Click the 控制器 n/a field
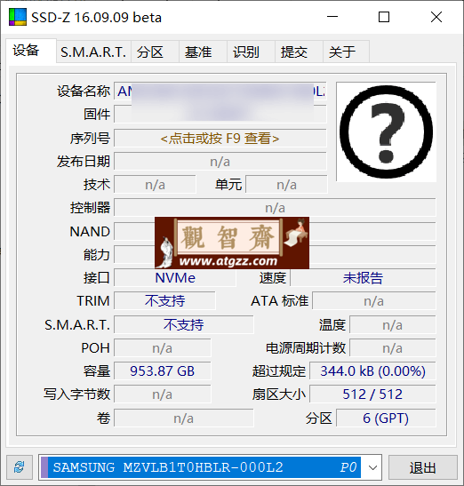The width and height of the screenshot is (464, 486). 275,208
